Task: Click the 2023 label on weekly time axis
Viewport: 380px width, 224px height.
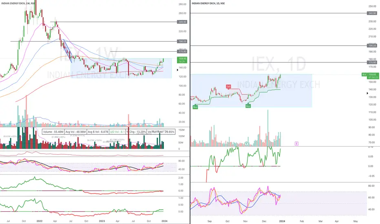Action: [102, 221]
